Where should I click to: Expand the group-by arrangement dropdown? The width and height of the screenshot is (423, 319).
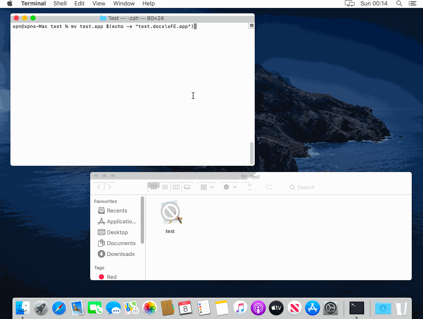point(207,187)
